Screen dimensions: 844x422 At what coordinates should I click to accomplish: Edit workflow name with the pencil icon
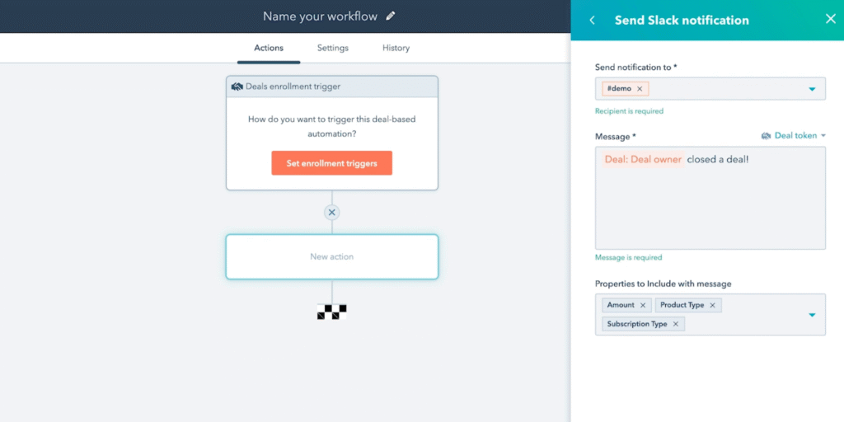(x=391, y=16)
